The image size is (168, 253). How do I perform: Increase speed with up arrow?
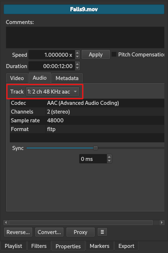(77, 52)
